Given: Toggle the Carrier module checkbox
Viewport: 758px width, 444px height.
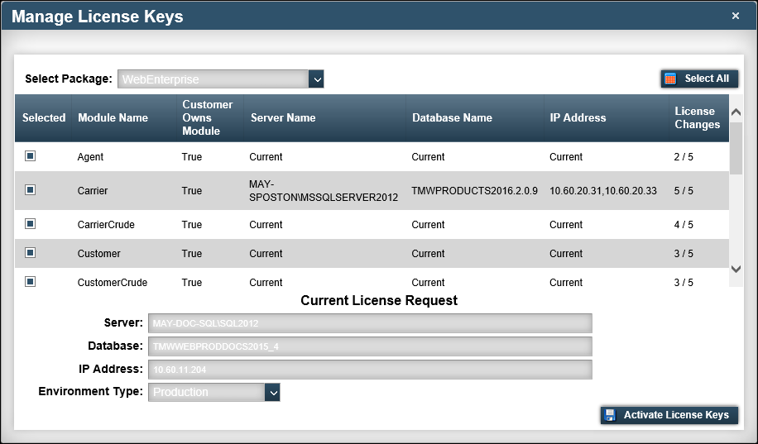Looking at the screenshot, I should [x=31, y=189].
